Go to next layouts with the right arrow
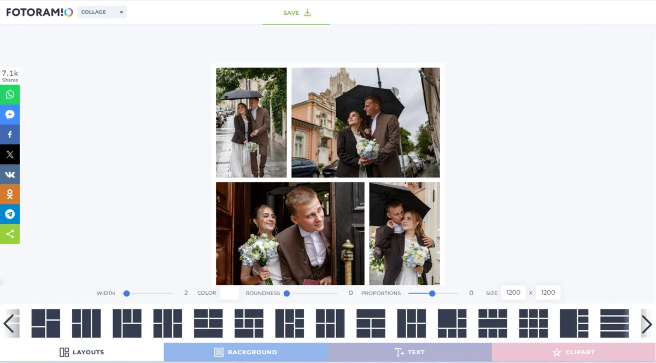Viewport: 656px width, 363px height. [x=647, y=324]
